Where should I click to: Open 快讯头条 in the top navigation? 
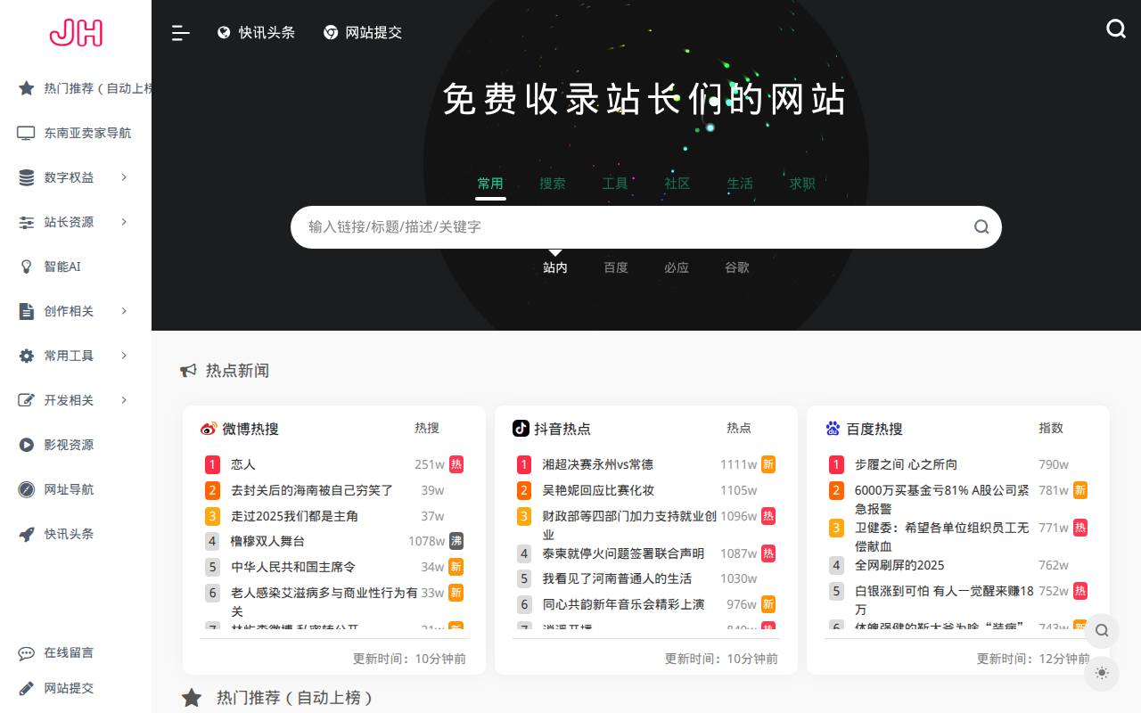[257, 32]
